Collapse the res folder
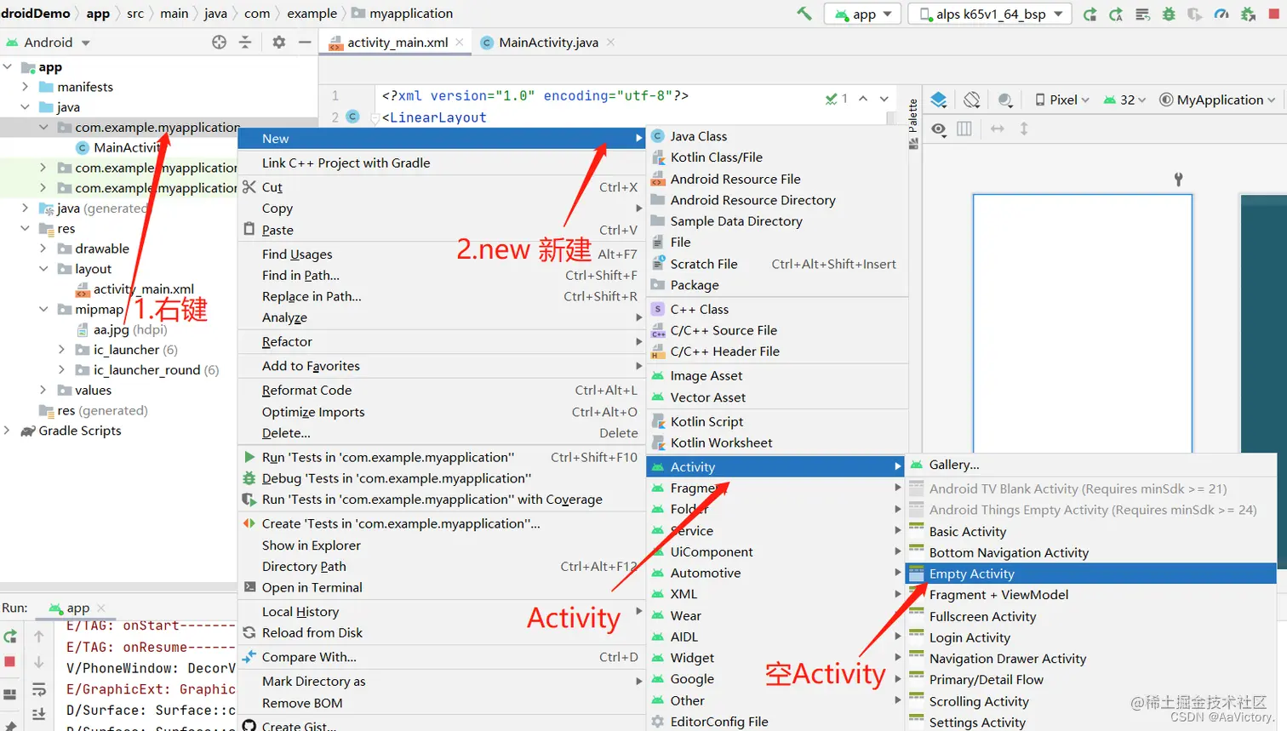The width and height of the screenshot is (1287, 731). point(25,228)
